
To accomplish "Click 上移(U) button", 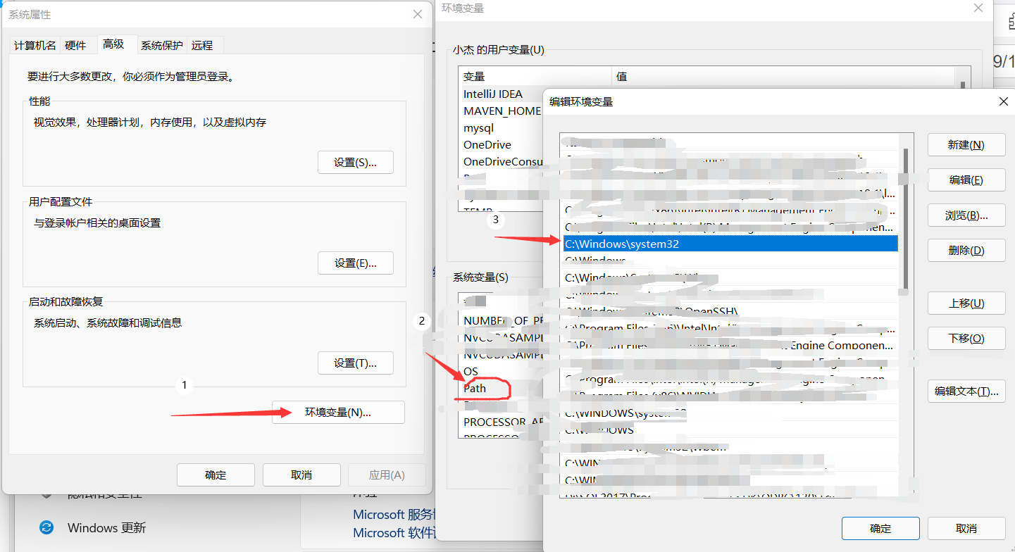I will coord(966,303).
